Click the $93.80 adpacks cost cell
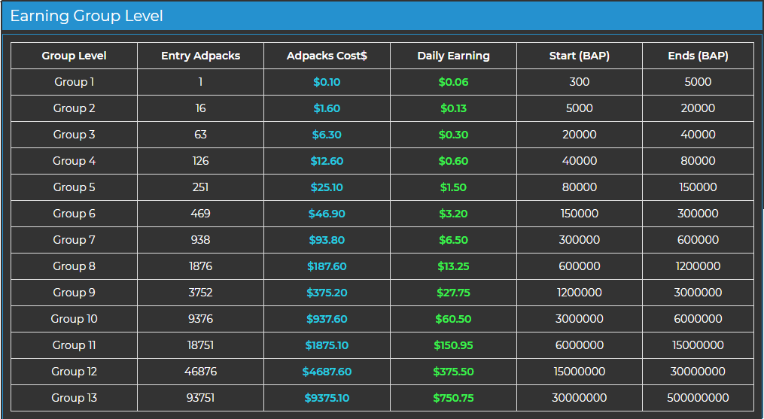The height and width of the screenshot is (419, 764). click(327, 240)
